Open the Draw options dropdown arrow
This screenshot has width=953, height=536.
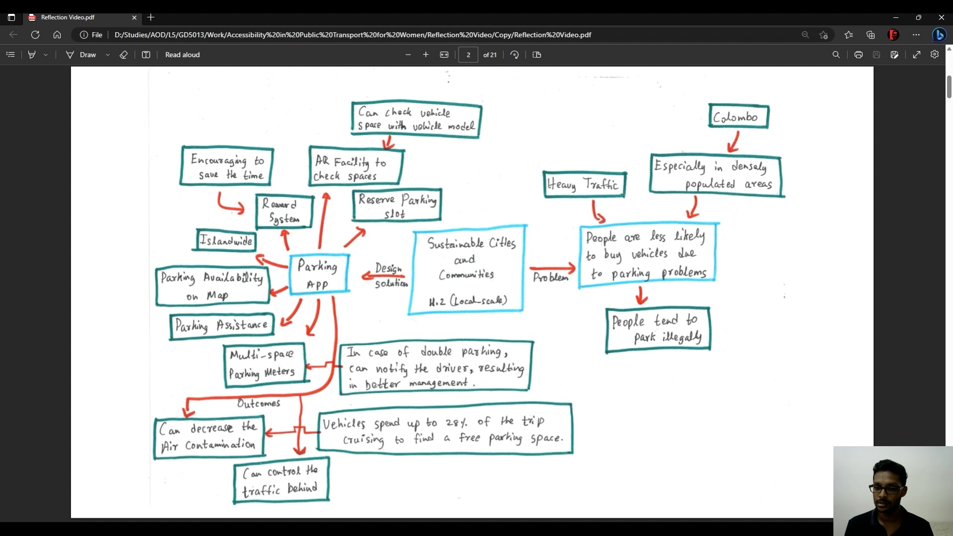(x=108, y=55)
